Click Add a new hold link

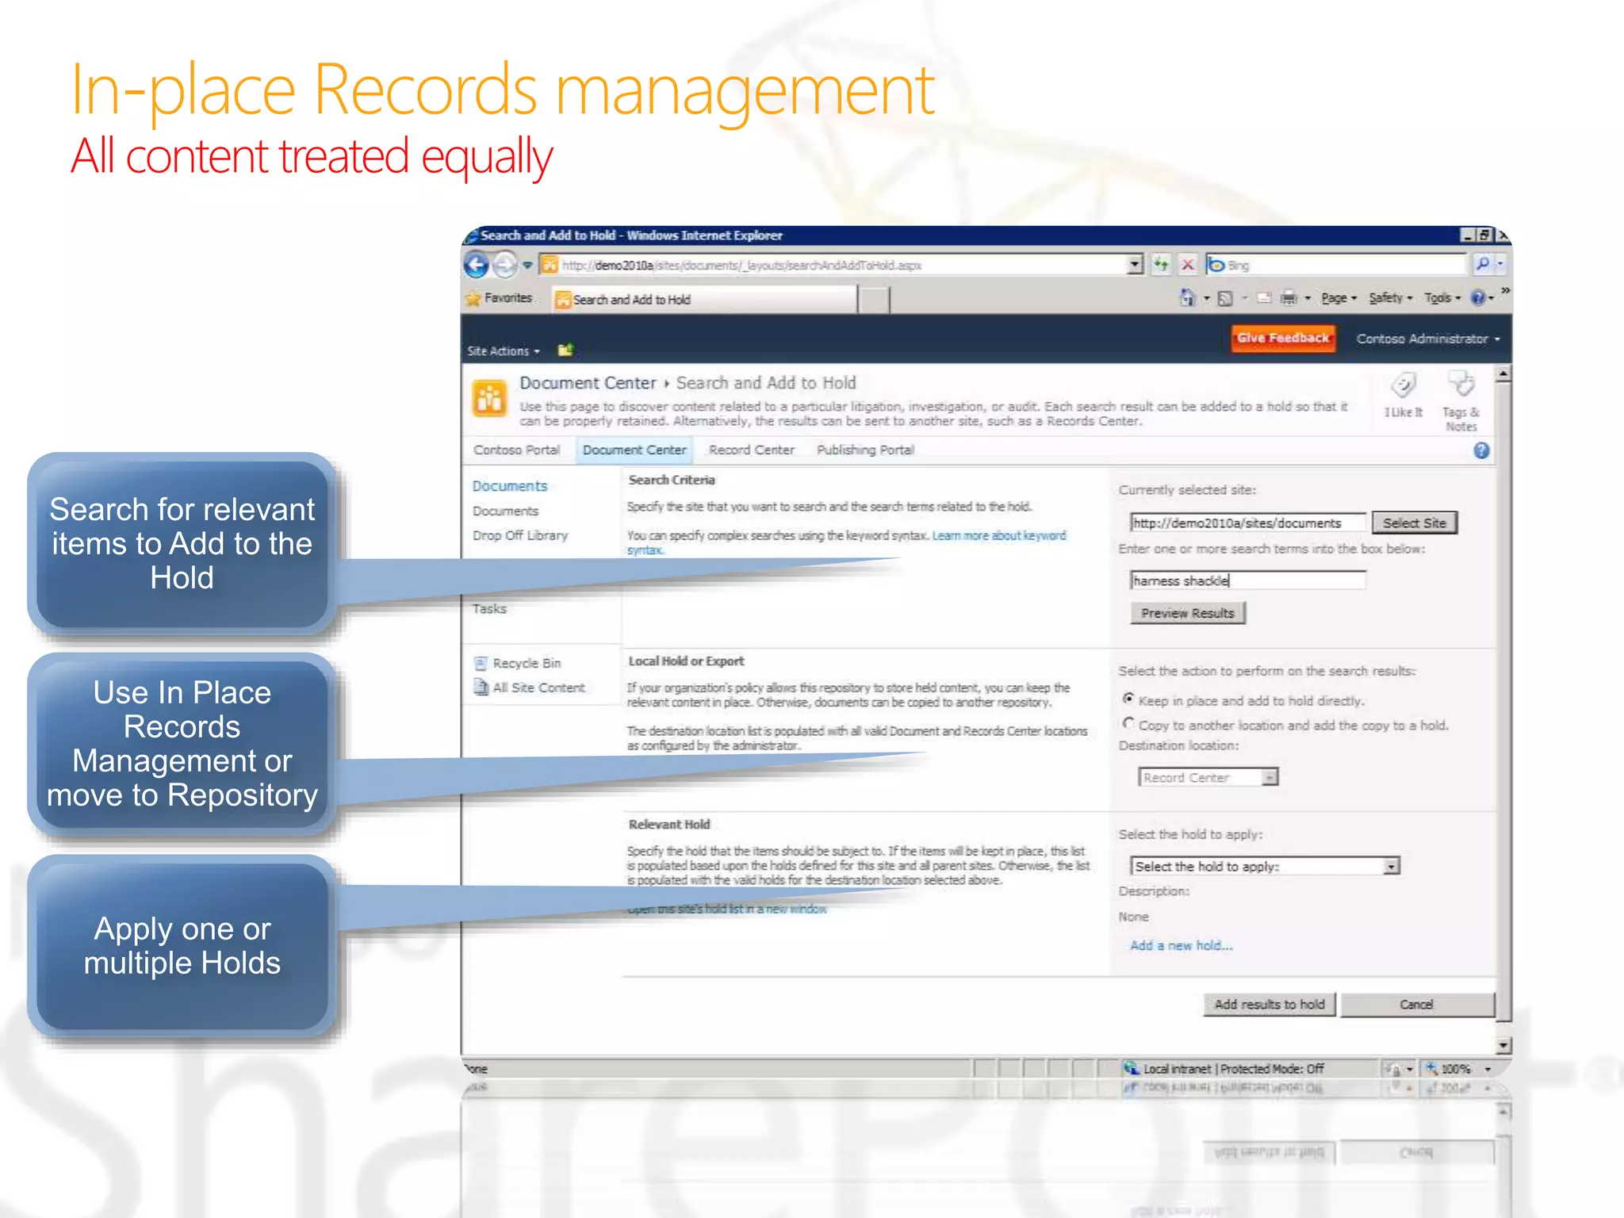point(1181,945)
